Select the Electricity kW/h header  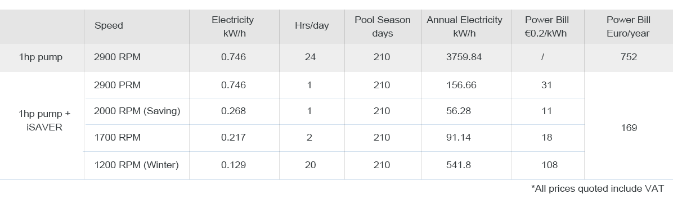pyautogui.click(x=233, y=26)
